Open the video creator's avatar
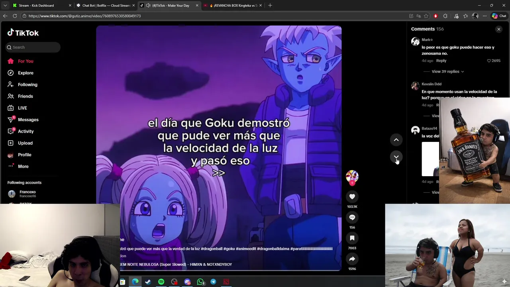Viewport: 510px width, 287px height. 352,176
